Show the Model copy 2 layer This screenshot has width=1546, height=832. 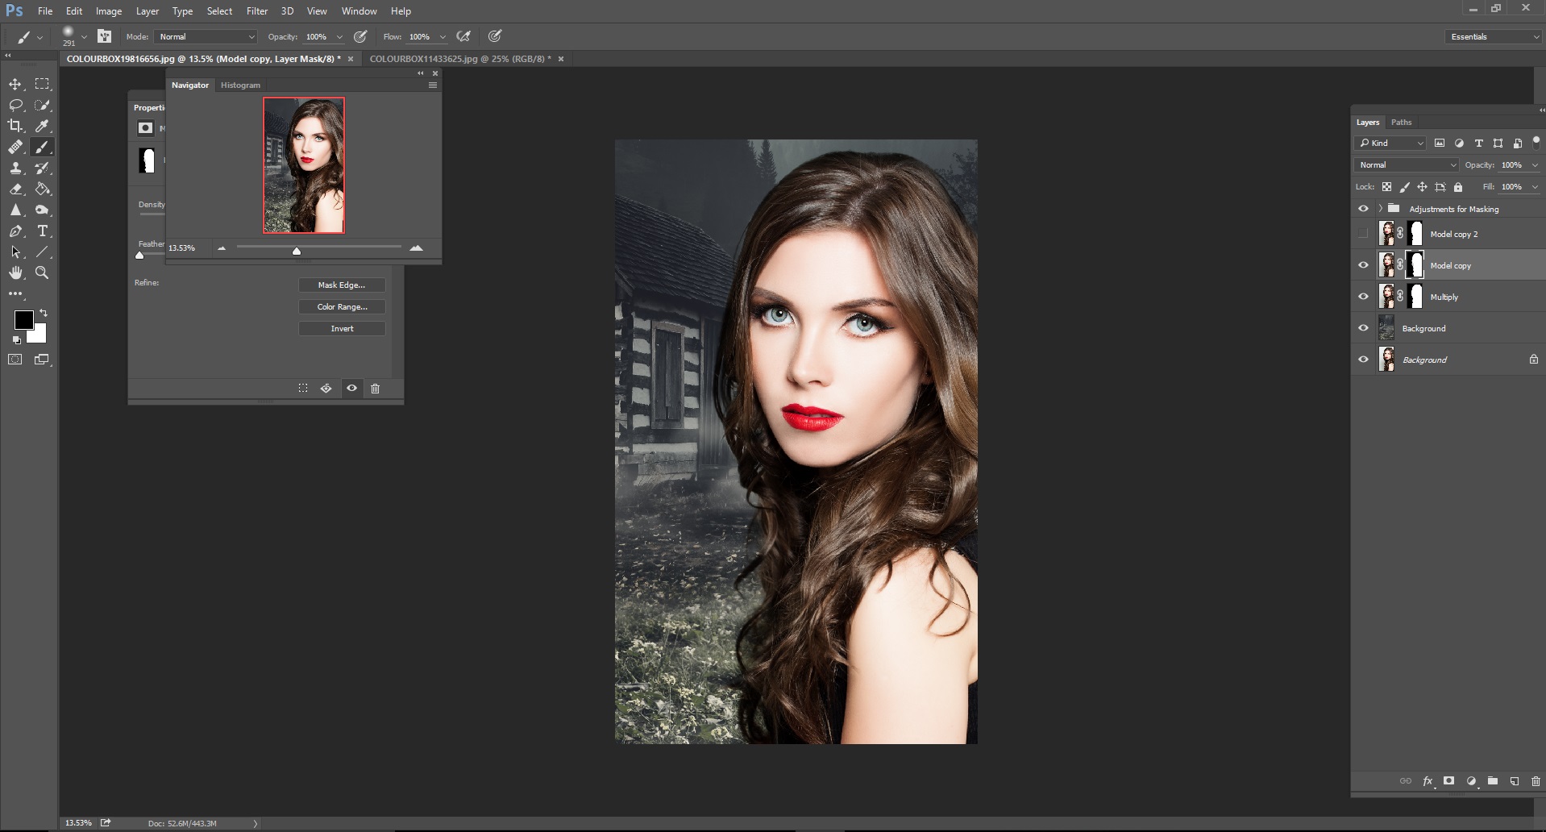point(1363,234)
